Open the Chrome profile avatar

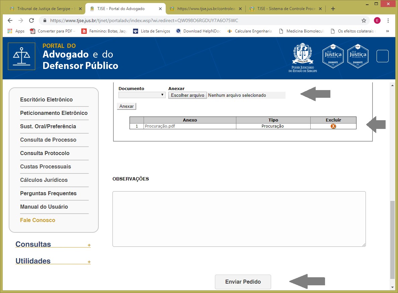377,20
